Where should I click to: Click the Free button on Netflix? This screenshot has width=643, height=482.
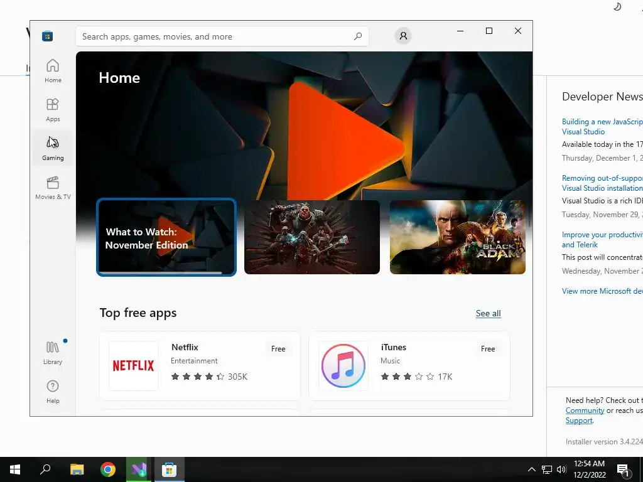278,349
